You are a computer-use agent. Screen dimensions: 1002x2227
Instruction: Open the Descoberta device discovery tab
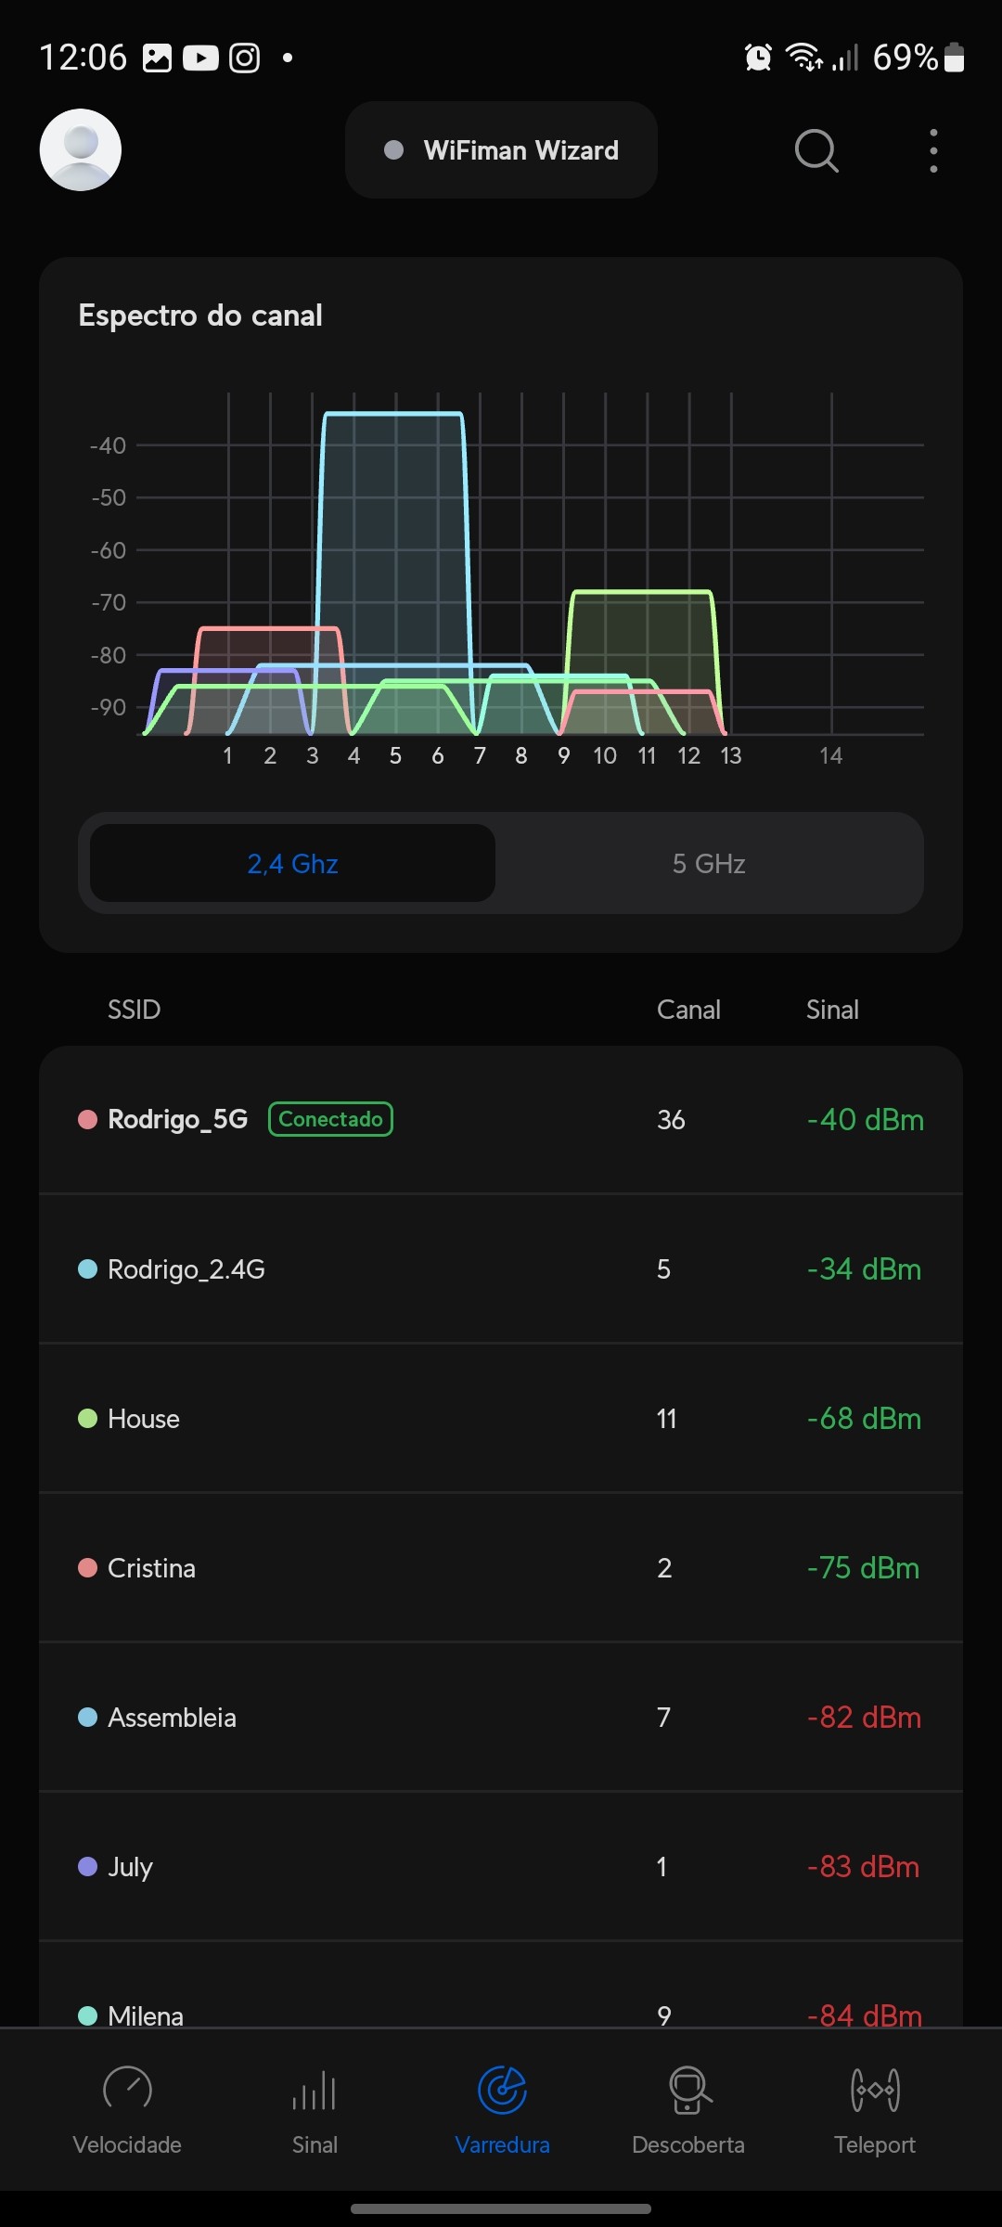[688, 2108]
